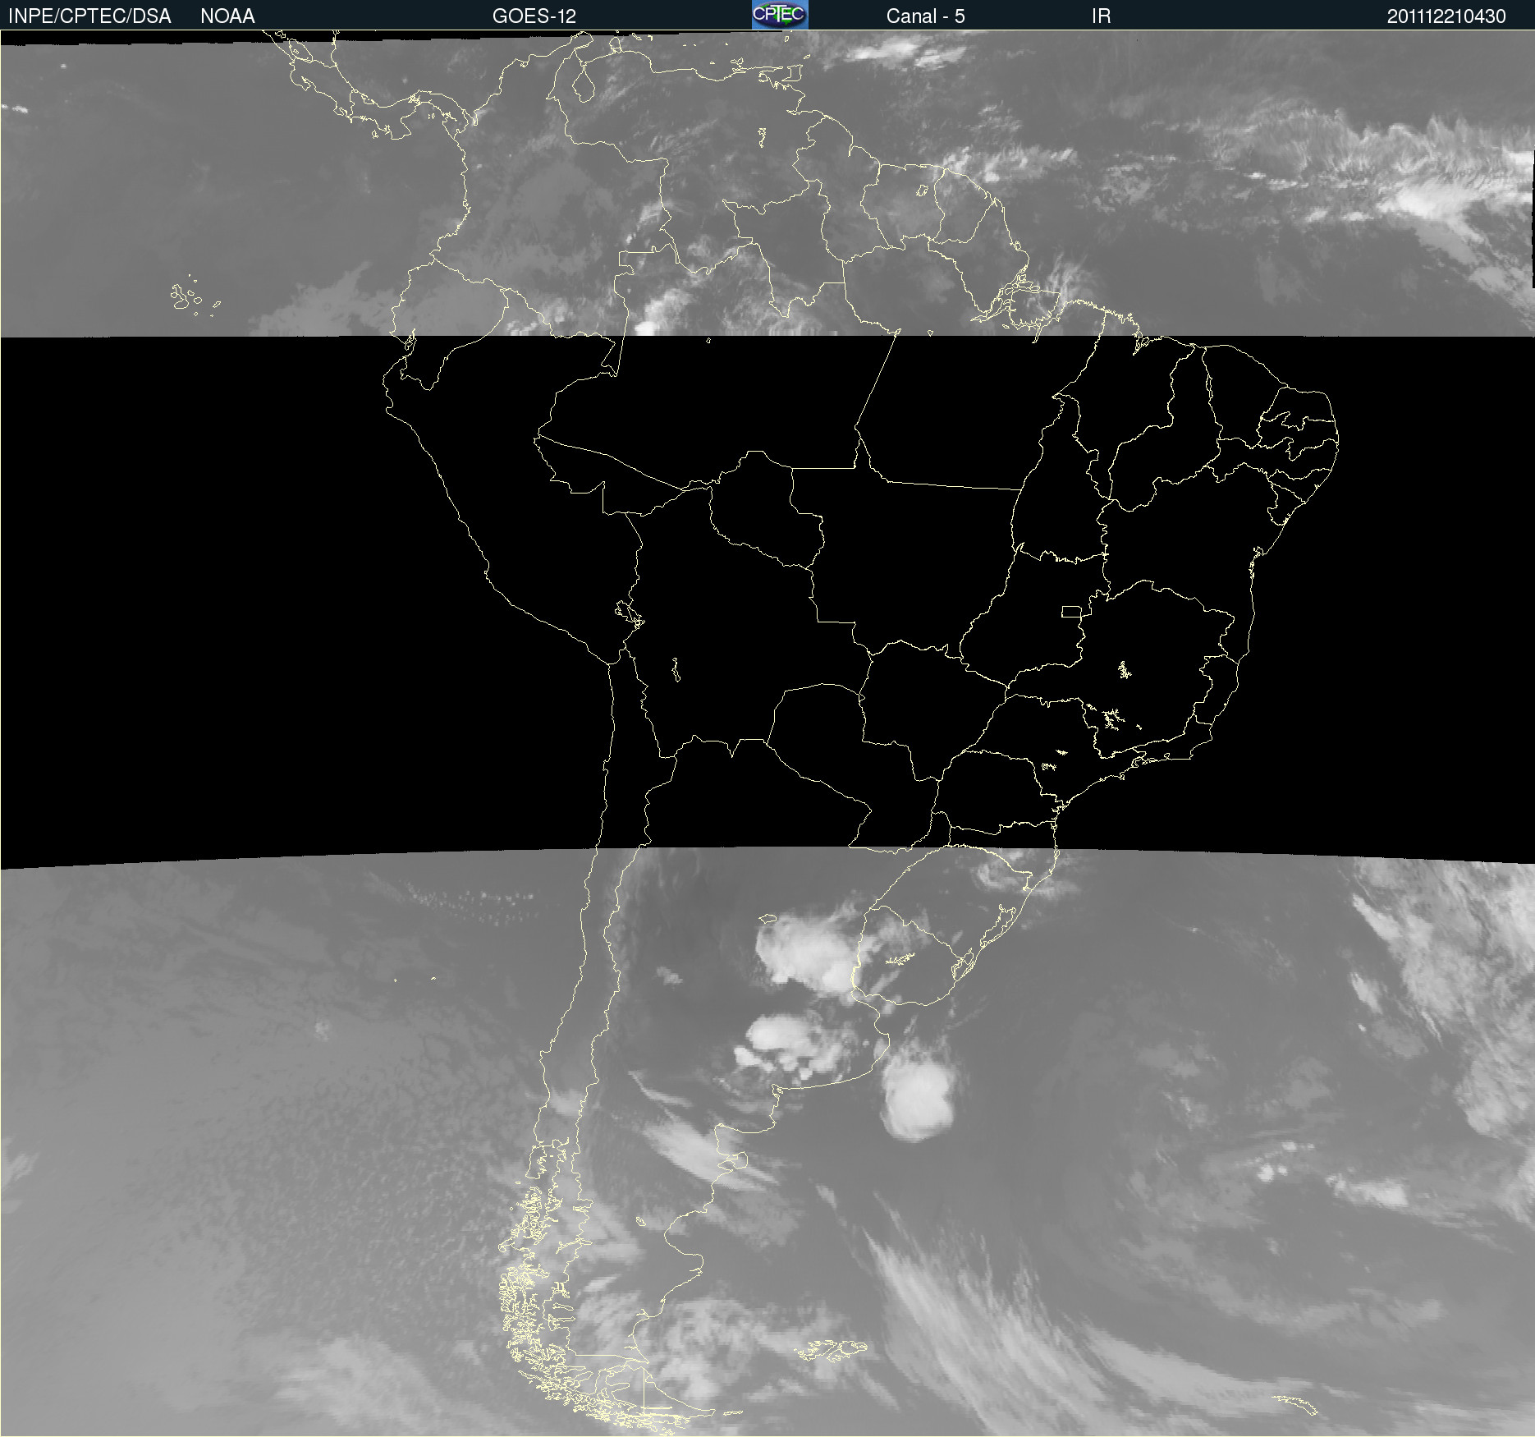
Task: Click the GOES-12 satellite label
Action: click(534, 16)
